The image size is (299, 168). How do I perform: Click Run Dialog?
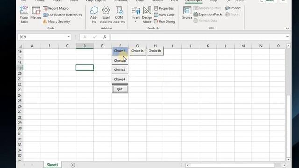point(164,21)
